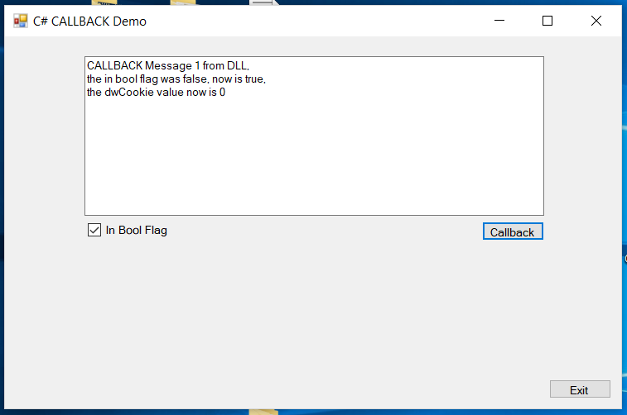Click the CALLBACK Message 1 from DLL line
Viewport: 627px width, 415px height.
(x=167, y=65)
